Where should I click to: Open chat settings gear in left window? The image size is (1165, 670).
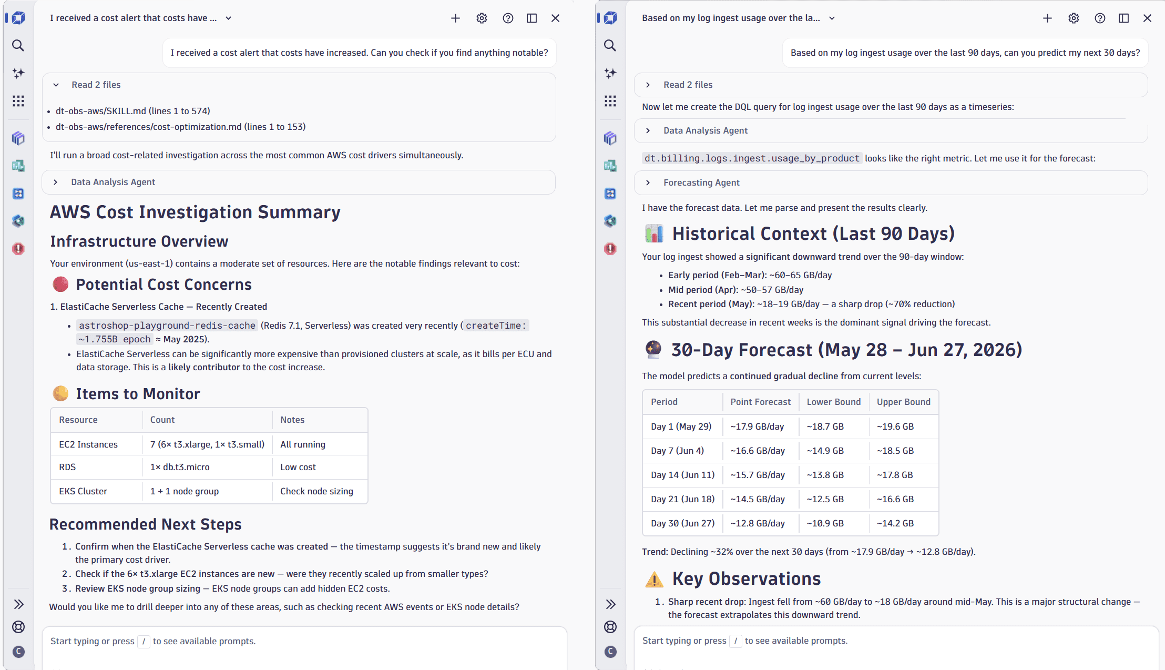click(x=482, y=18)
